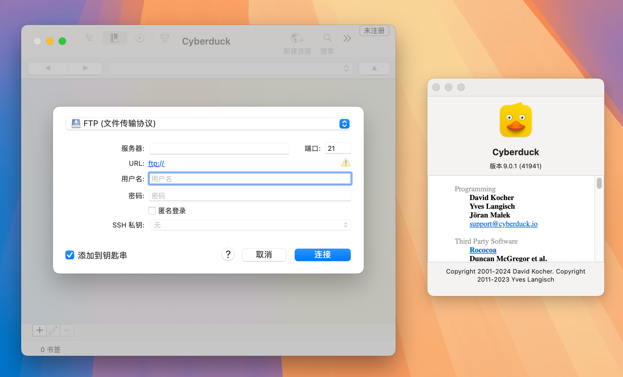Click the 连接 connect button

point(322,255)
